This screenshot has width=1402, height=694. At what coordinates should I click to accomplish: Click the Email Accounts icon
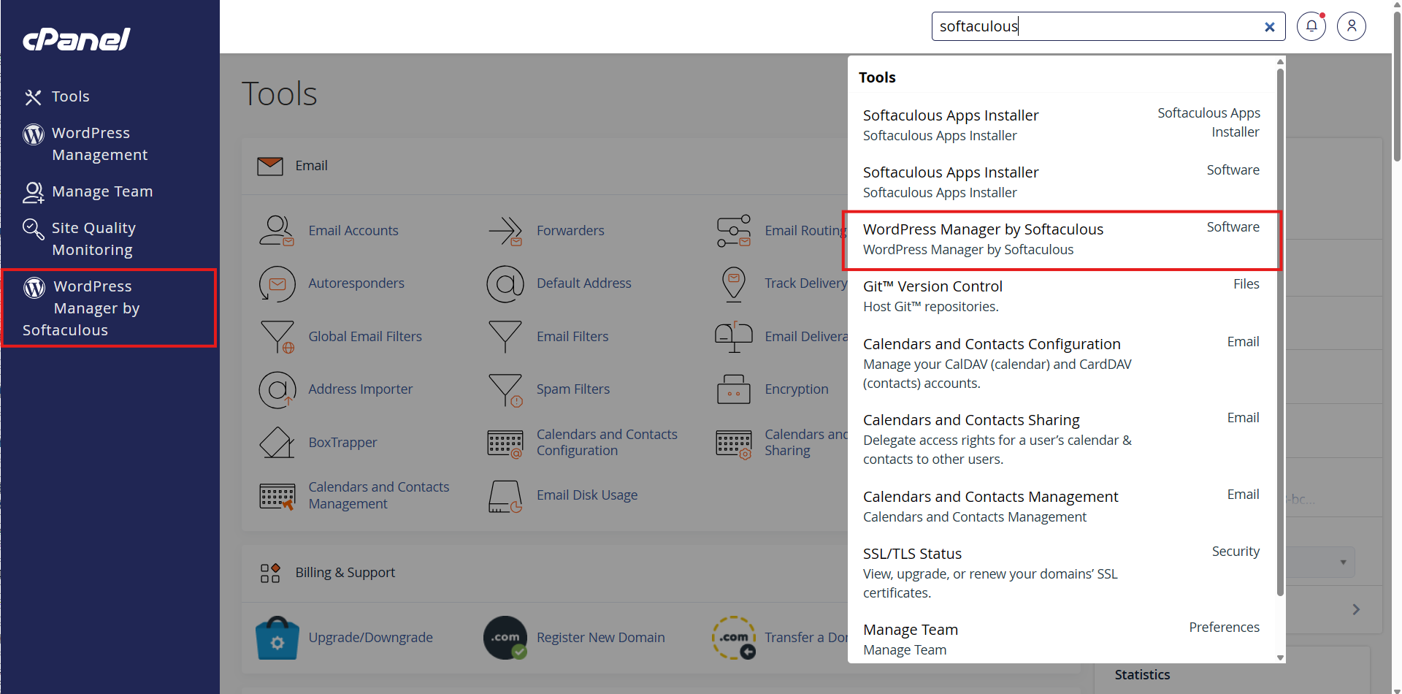pyautogui.click(x=277, y=231)
